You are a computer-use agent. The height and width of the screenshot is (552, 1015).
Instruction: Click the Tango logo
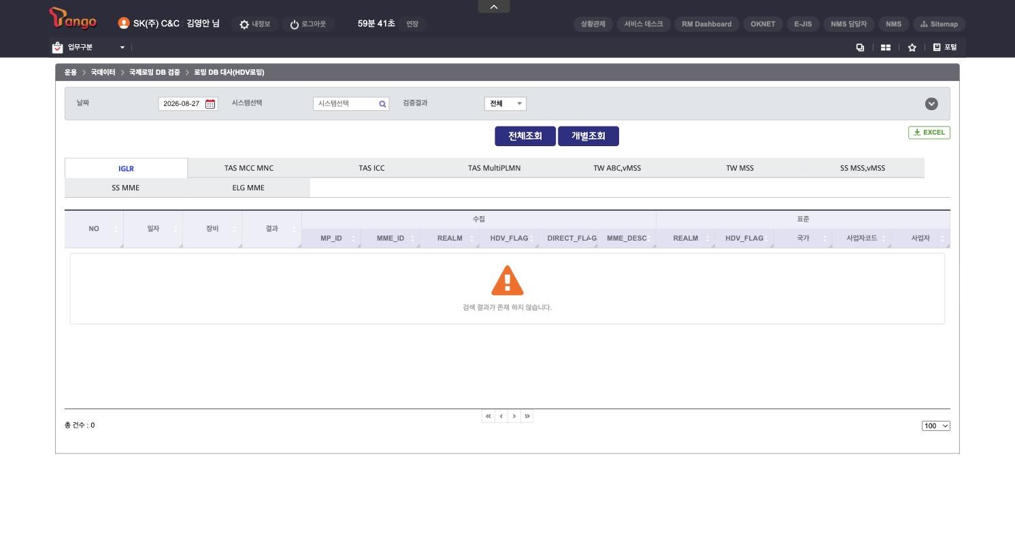pos(73,19)
